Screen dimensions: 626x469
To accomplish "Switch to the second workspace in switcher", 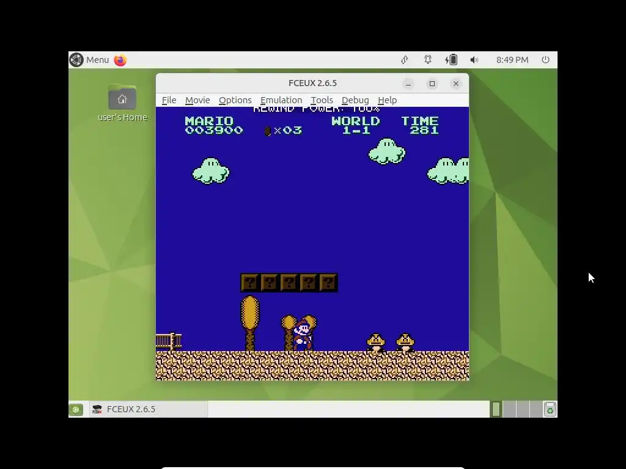I will pos(509,409).
